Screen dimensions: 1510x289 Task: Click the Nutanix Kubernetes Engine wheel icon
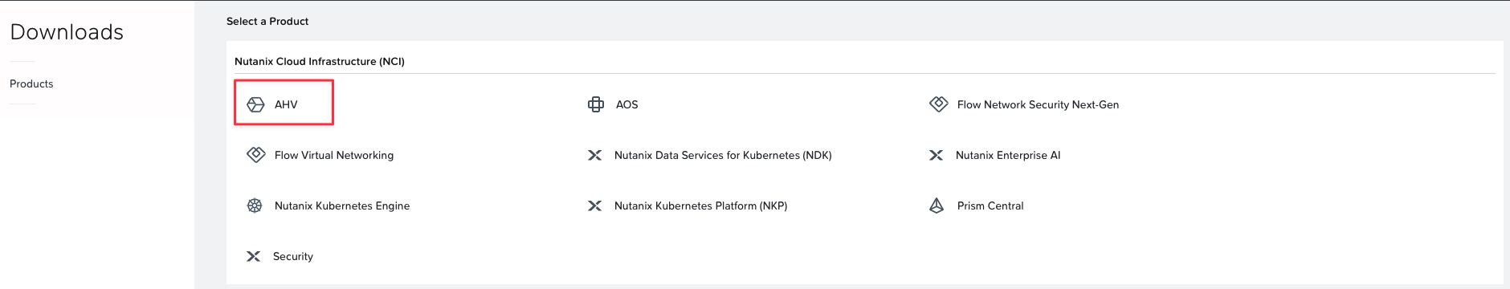click(255, 206)
